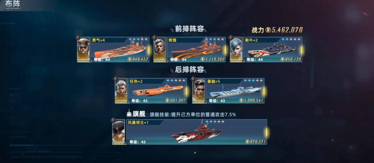Tap the gray-haired commander portrait beside 辉煌
The image size is (374, 163).
click(160, 50)
